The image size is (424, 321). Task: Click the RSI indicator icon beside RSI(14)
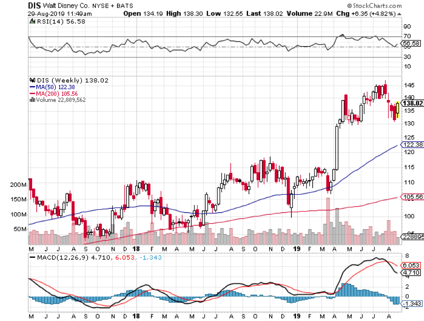point(32,21)
